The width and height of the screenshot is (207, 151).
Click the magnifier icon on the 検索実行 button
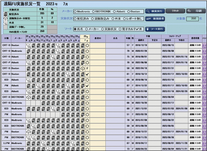[x=149, y=11]
